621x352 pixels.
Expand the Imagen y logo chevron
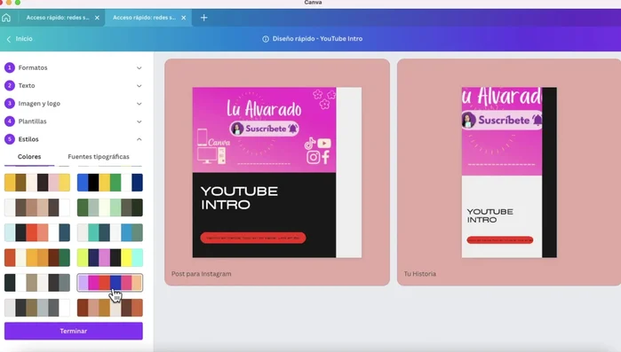pos(139,104)
